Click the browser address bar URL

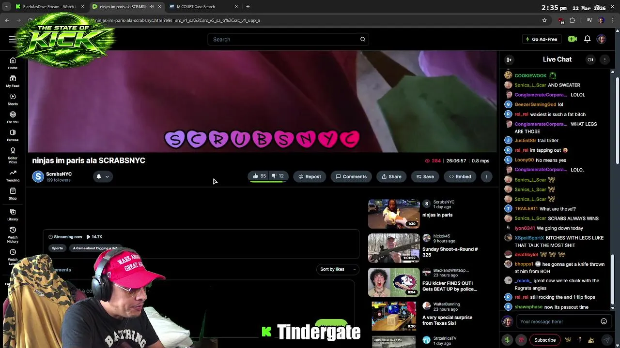[x=177, y=20]
